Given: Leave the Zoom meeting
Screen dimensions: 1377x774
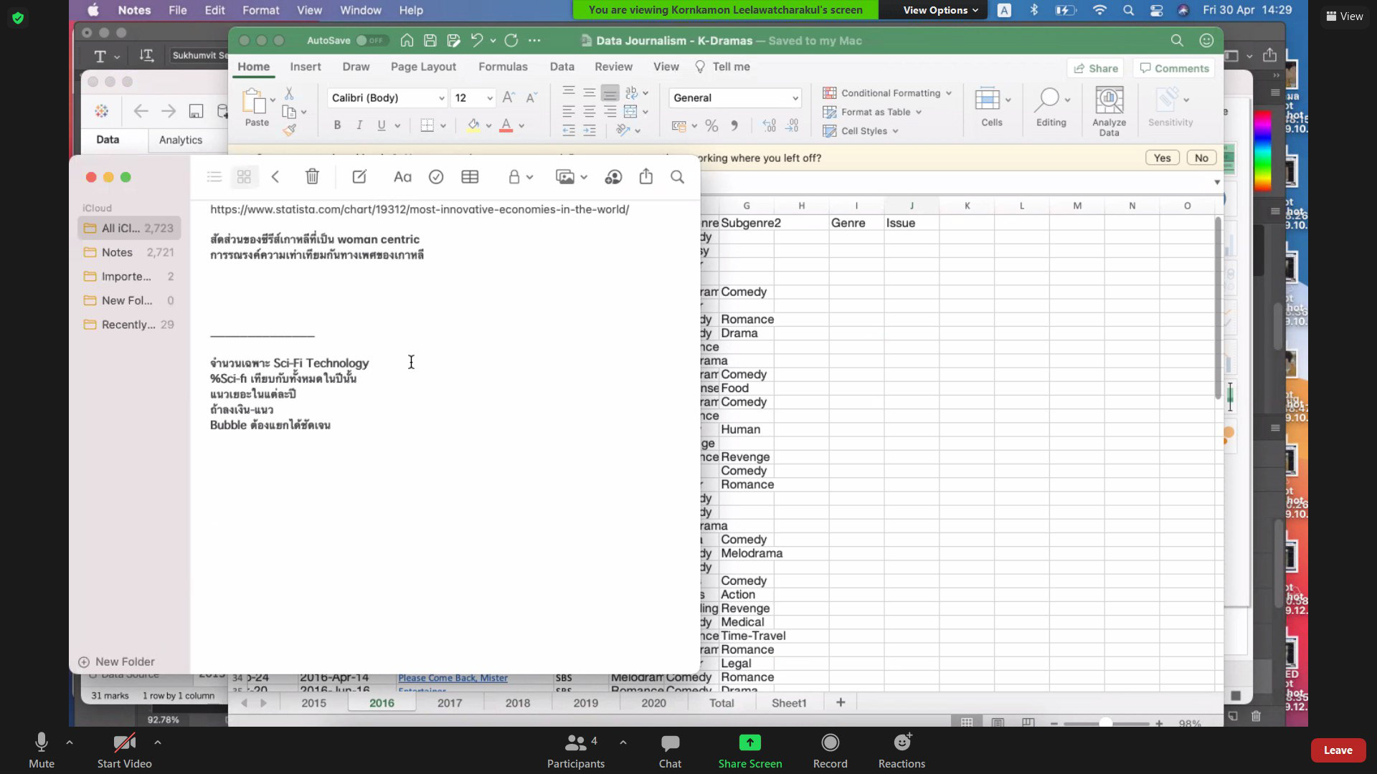Looking at the screenshot, I should tap(1338, 750).
